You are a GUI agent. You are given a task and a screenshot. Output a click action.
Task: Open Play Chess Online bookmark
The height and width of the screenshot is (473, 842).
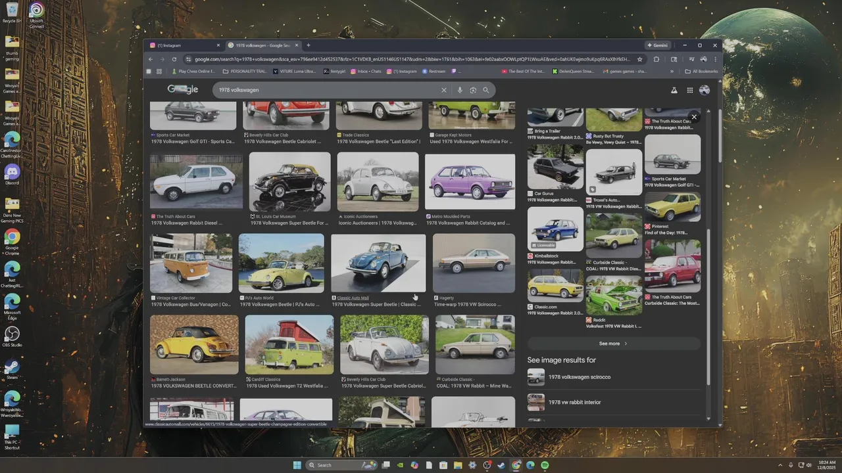(193, 71)
